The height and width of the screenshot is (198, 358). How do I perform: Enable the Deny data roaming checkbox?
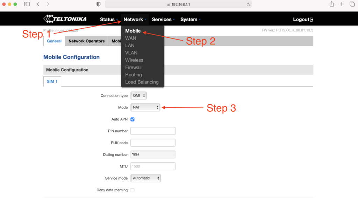pyautogui.click(x=133, y=190)
